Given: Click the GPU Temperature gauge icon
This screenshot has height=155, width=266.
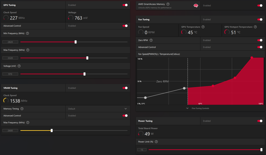Looking at the screenshot, I should click(x=184, y=32).
